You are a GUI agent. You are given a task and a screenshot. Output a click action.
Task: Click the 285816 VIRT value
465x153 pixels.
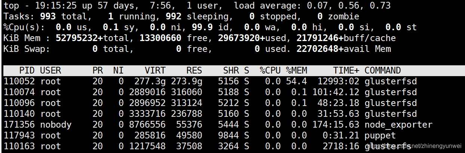(150, 135)
